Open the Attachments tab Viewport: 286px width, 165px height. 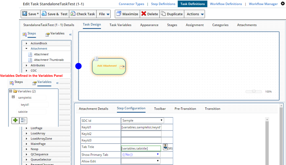pos(247,25)
